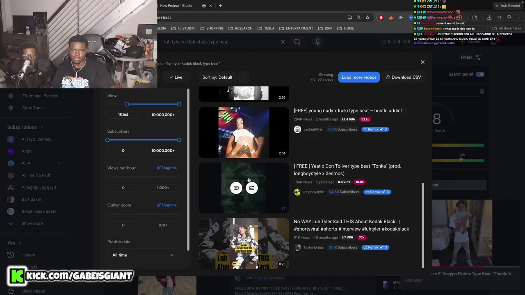This screenshot has width=525, height=295.
Task: Open a new browser tab
Action: coord(220,6)
